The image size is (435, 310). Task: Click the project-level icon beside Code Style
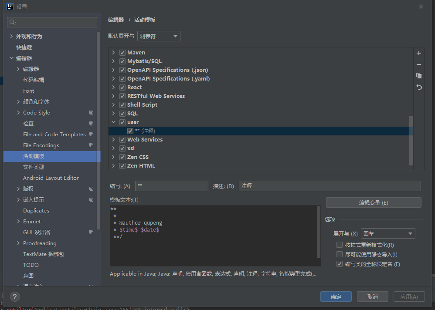[x=91, y=112]
